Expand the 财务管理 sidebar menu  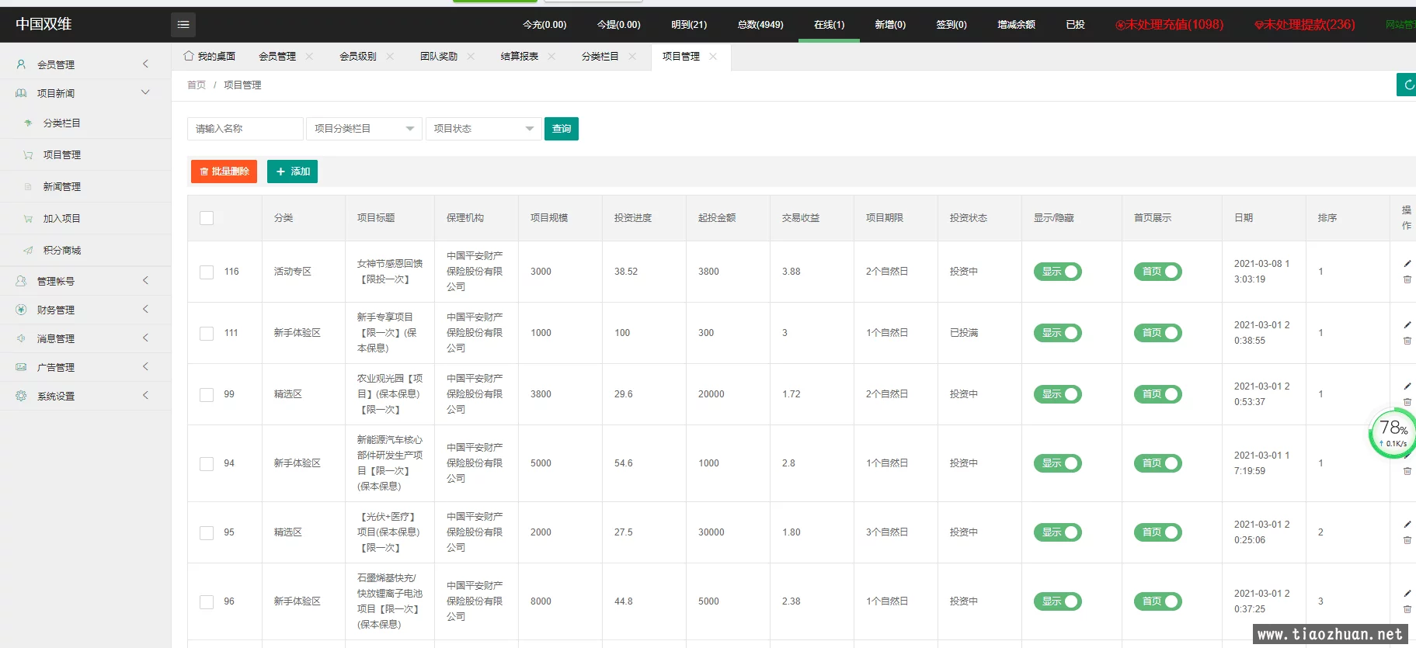pyautogui.click(x=85, y=310)
